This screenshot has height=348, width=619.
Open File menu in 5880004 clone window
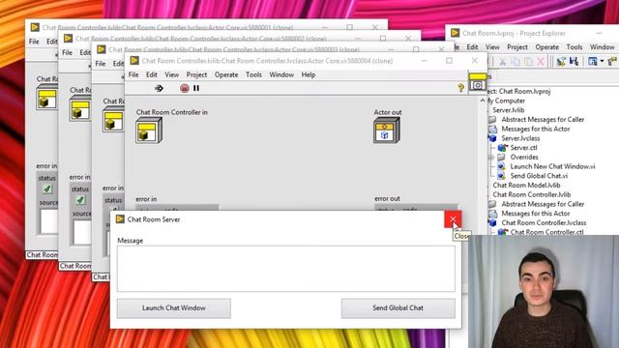133,74
